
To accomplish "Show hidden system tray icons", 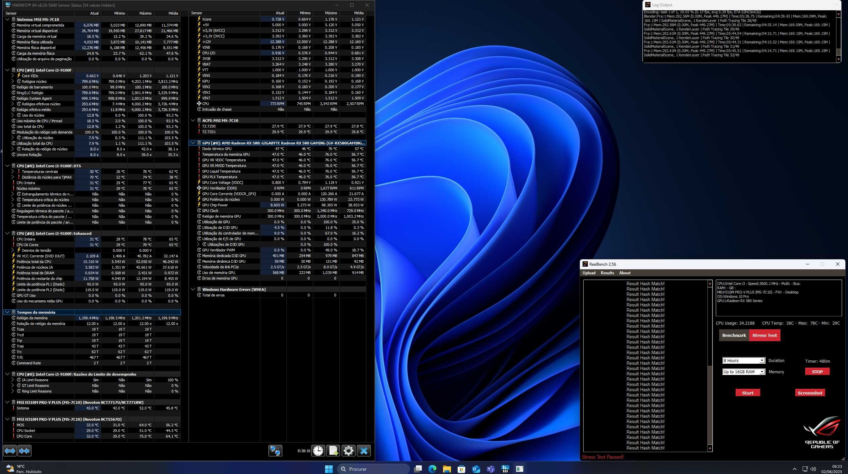I will [795, 469].
